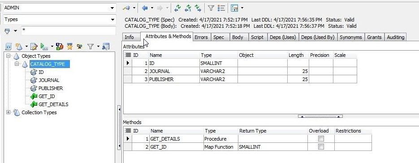Open the Synonyms tab
The height and width of the screenshot is (163, 419).
coord(350,37)
